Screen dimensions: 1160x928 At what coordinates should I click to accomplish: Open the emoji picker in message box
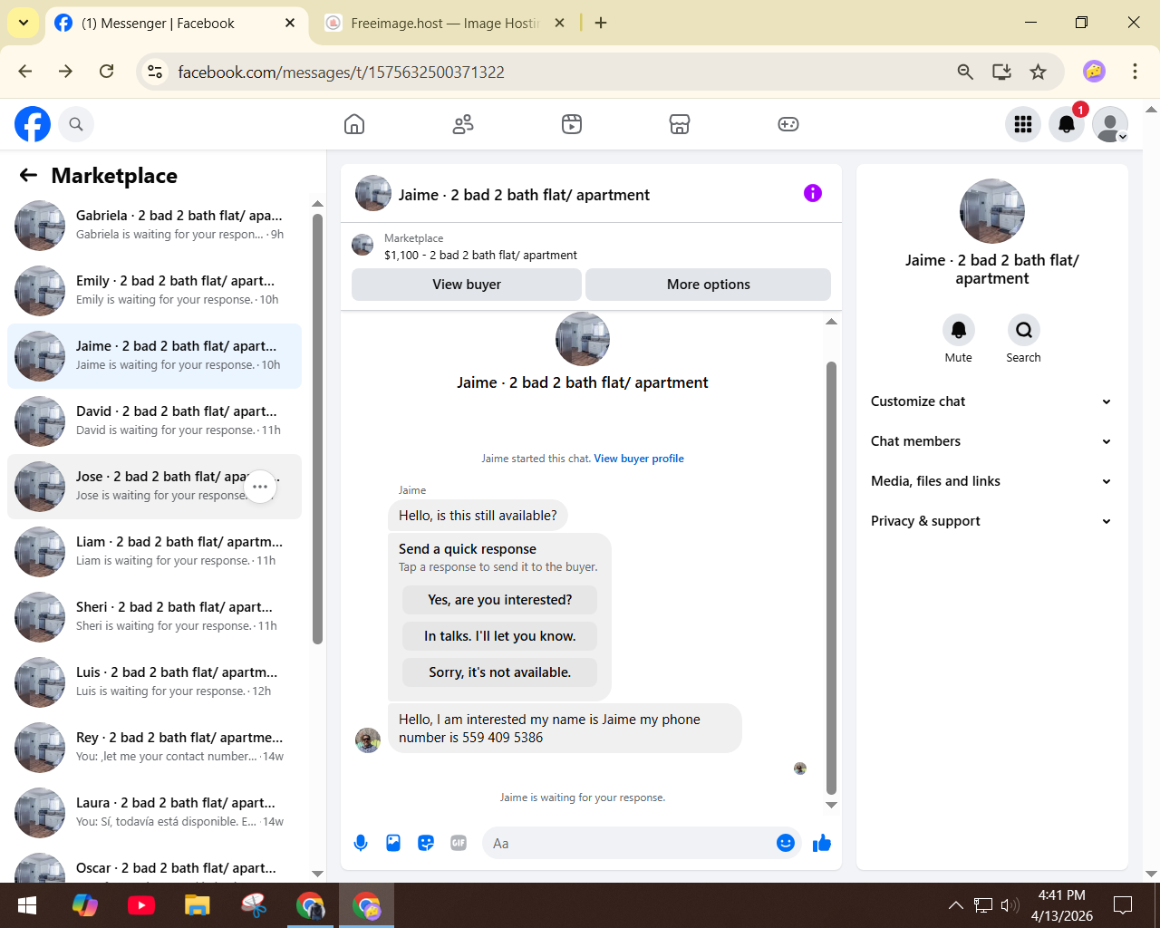coord(786,844)
